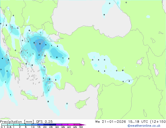Choose the 15–20 mm legend color swatch
This screenshot has width=166, height=128.
coord(41,125)
